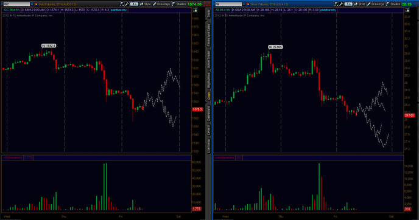419x220 pixels.
Task: Expand the /SI symbol selector arrows
Action: (244, 4)
